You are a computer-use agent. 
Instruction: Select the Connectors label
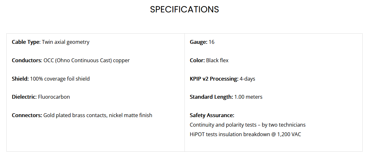[27, 115]
